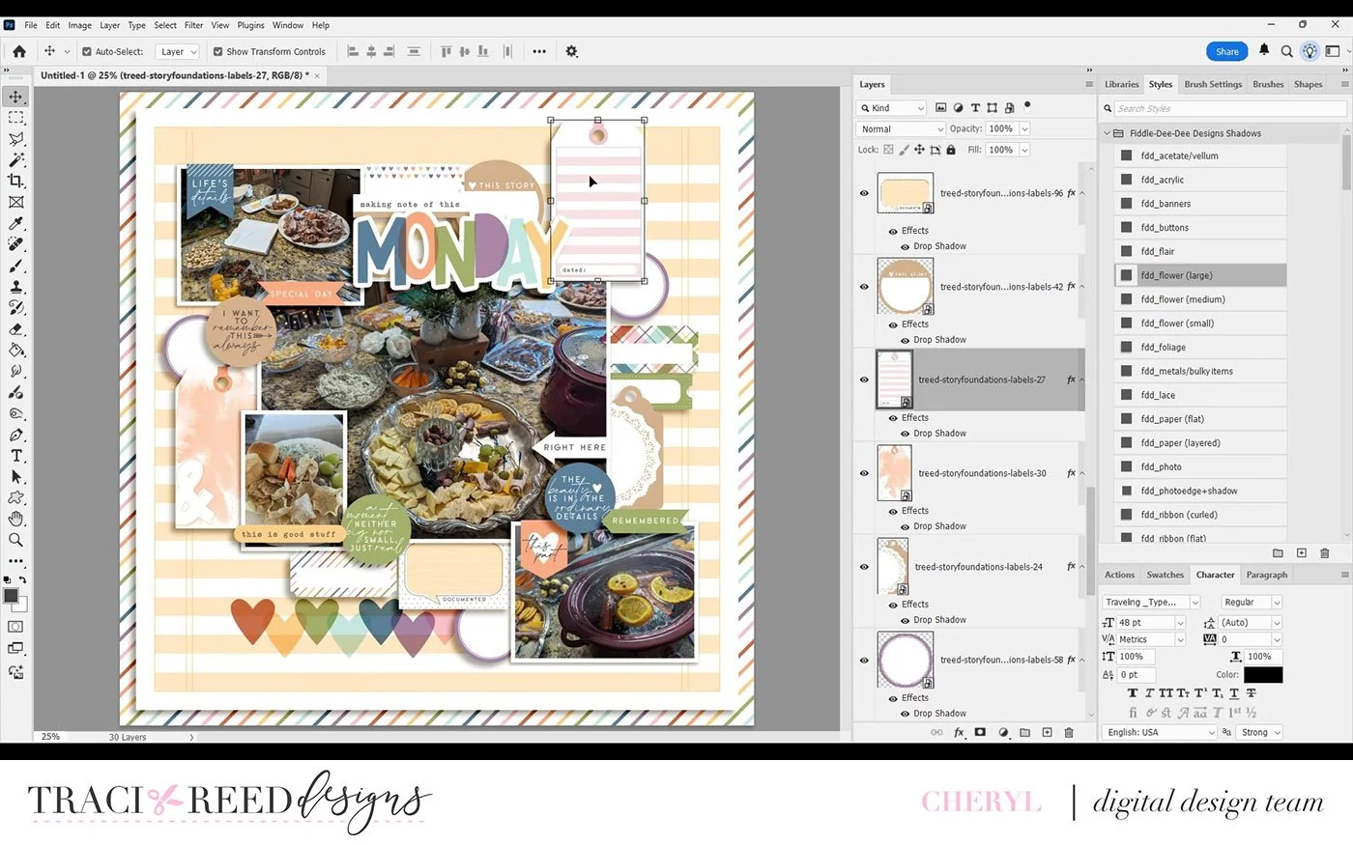Select the Eyedropper tool

pyautogui.click(x=15, y=223)
